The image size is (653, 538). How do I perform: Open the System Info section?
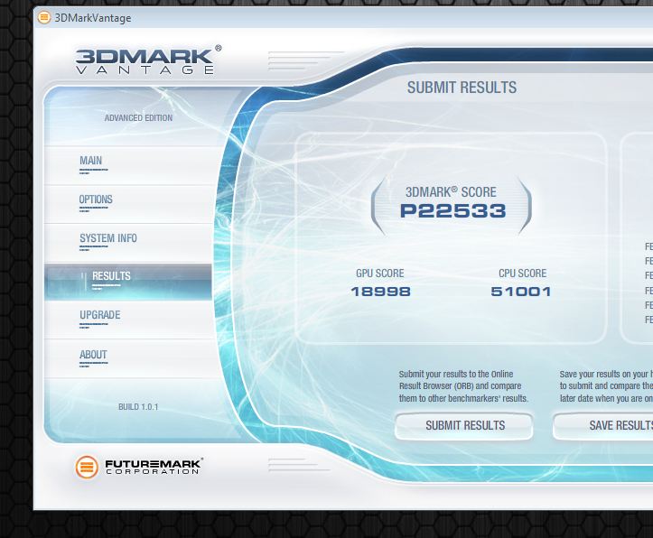coord(127,243)
